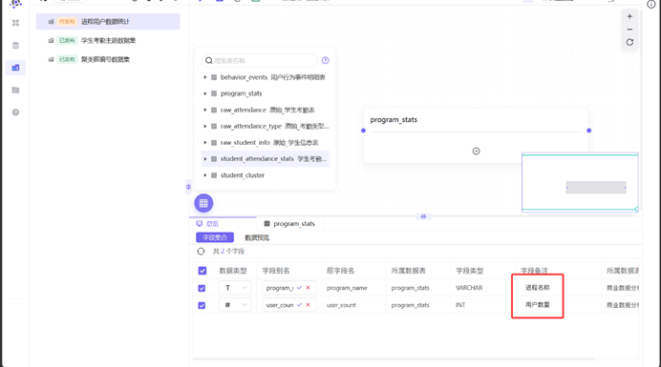Open the third dataset with green 已发布 tag
The width and height of the screenshot is (661, 367).
108,59
